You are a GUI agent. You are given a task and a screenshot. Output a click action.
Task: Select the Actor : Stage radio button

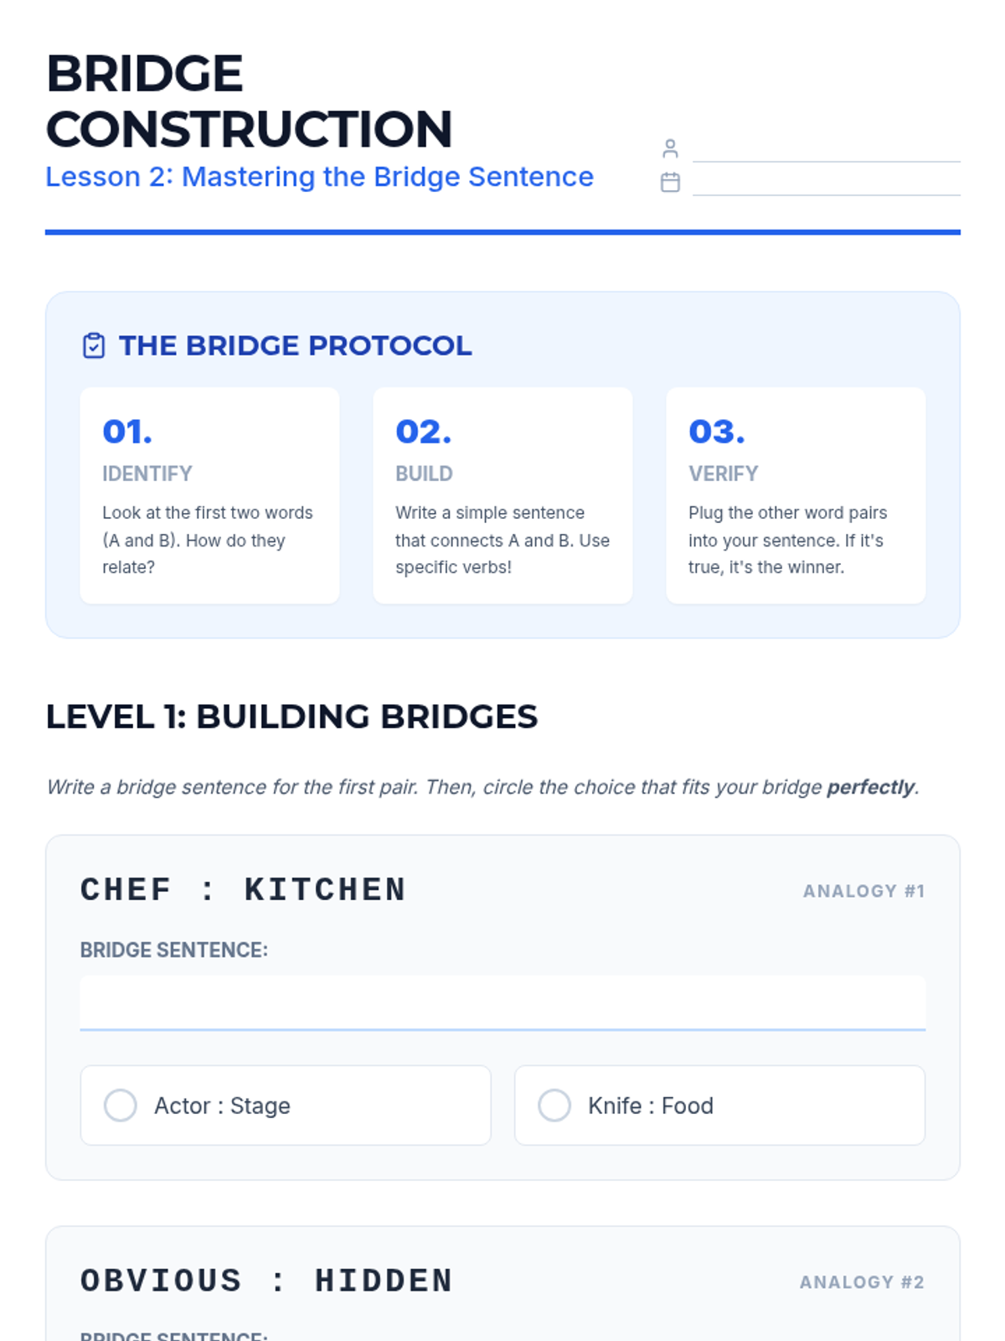(121, 1105)
